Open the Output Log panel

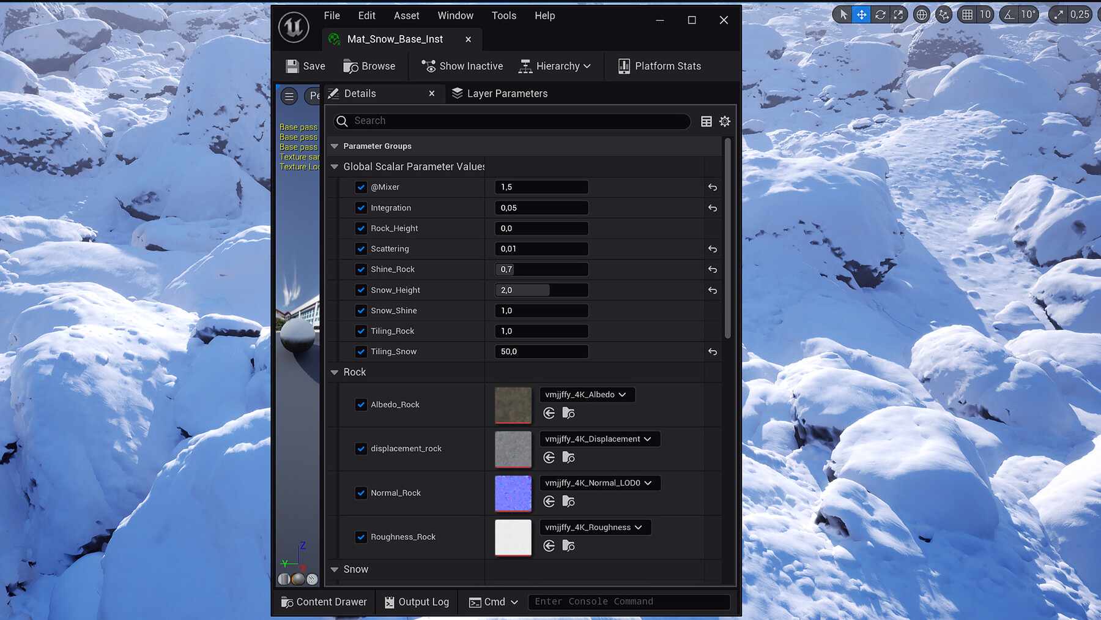(417, 602)
